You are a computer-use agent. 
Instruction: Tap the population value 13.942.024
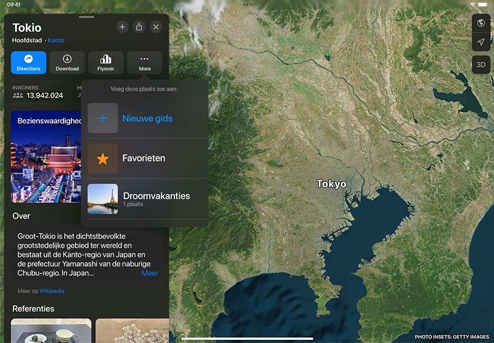tap(45, 96)
